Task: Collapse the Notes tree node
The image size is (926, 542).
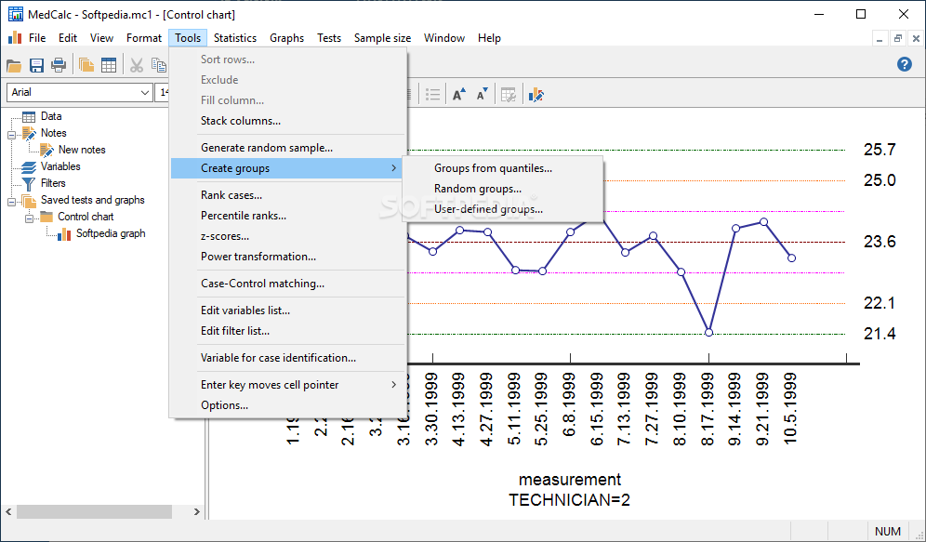Action: [x=12, y=134]
